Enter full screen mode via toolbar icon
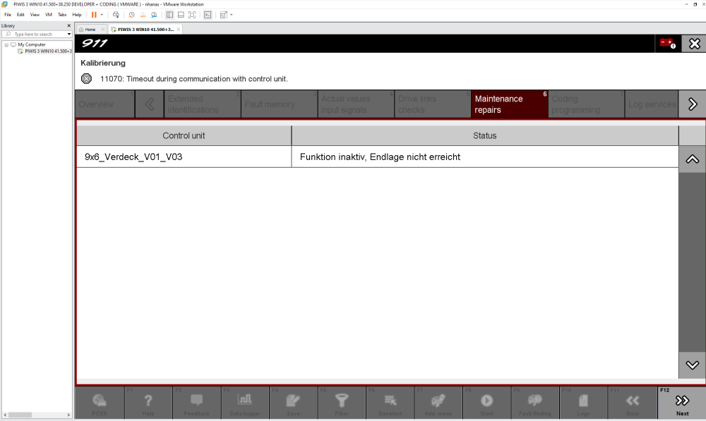 192,14
